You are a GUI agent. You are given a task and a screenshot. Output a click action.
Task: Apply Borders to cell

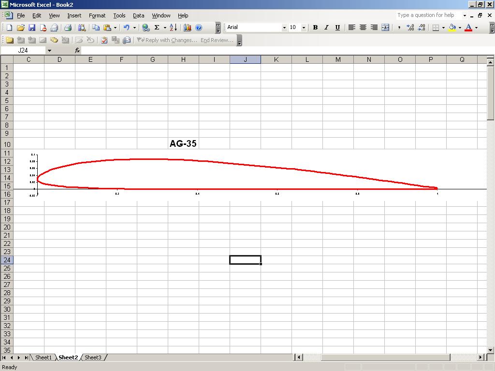436,28
